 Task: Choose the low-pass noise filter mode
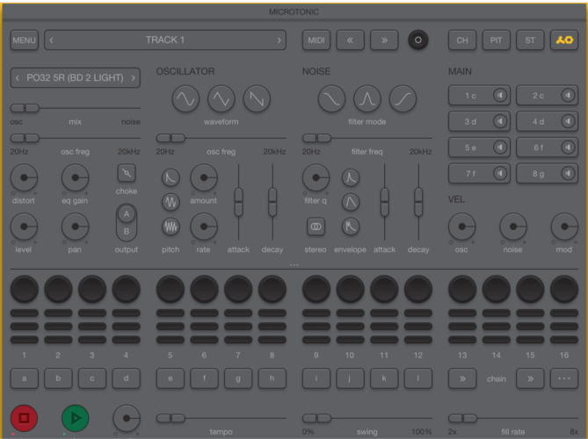tap(331, 99)
